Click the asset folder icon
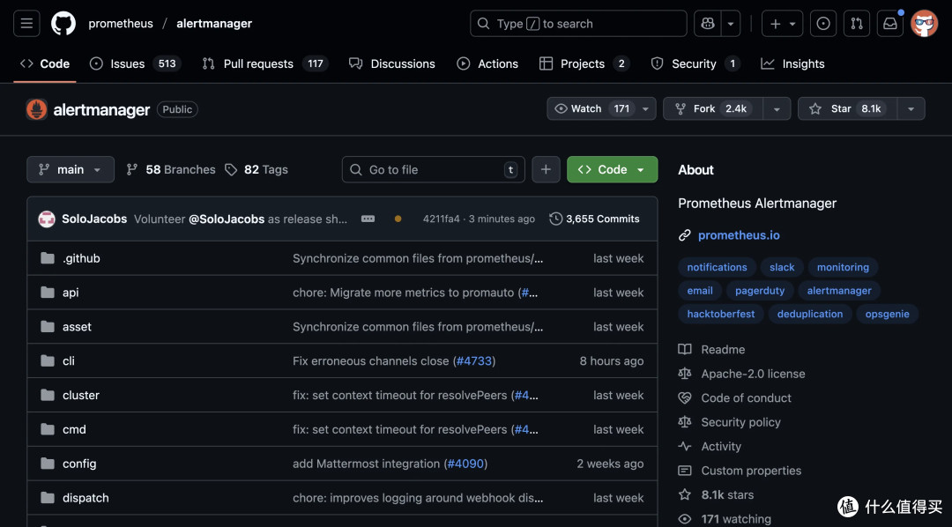Screen dimensions: 952x527 point(48,327)
